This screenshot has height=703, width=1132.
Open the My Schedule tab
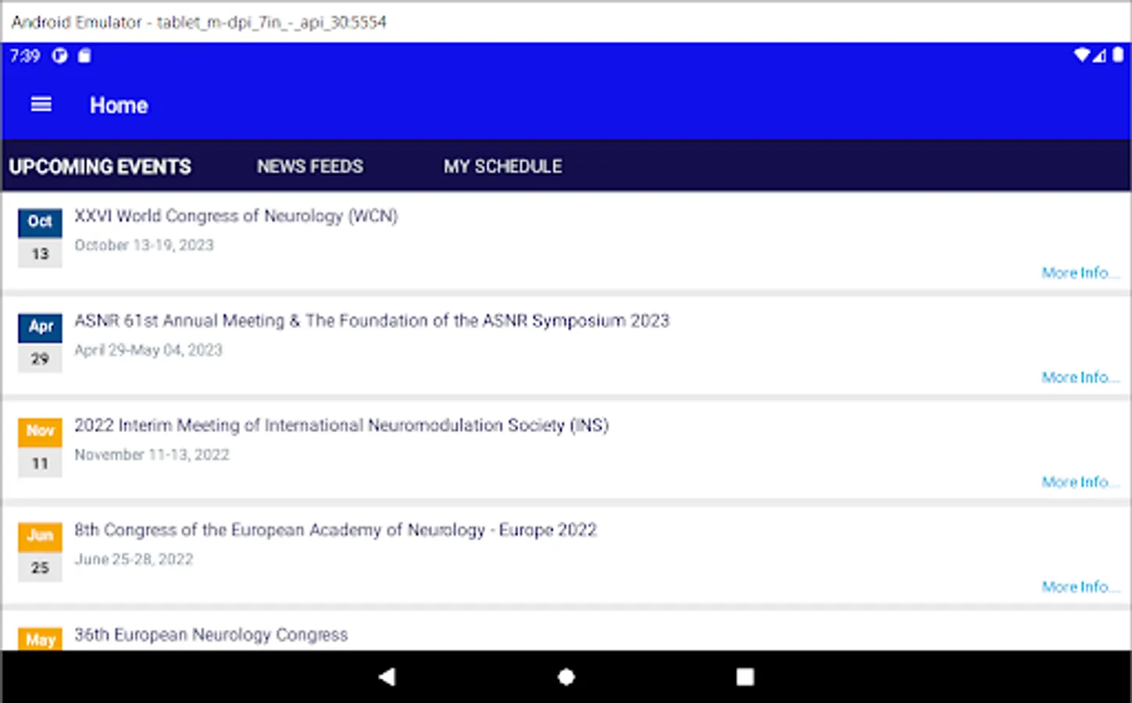click(x=502, y=166)
